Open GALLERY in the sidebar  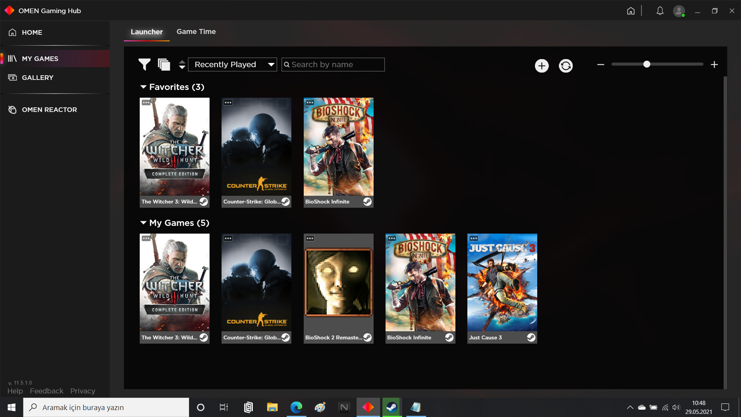37,78
